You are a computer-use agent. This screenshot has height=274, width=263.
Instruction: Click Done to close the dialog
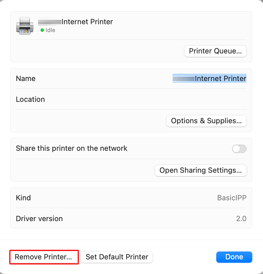click(234, 257)
